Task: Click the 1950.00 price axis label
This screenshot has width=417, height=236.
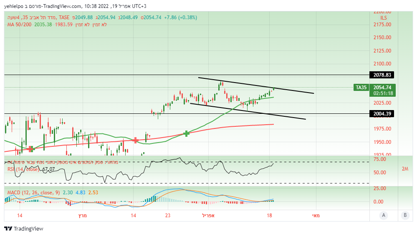Action: click(x=382, y=142)
